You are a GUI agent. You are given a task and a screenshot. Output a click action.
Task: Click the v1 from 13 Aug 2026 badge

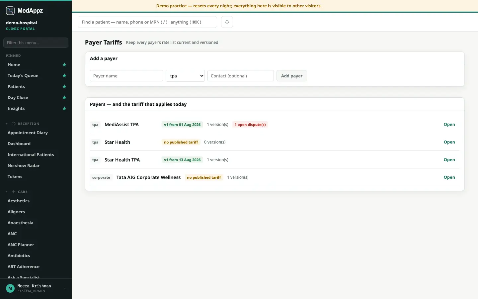click(x=182, y=160)
